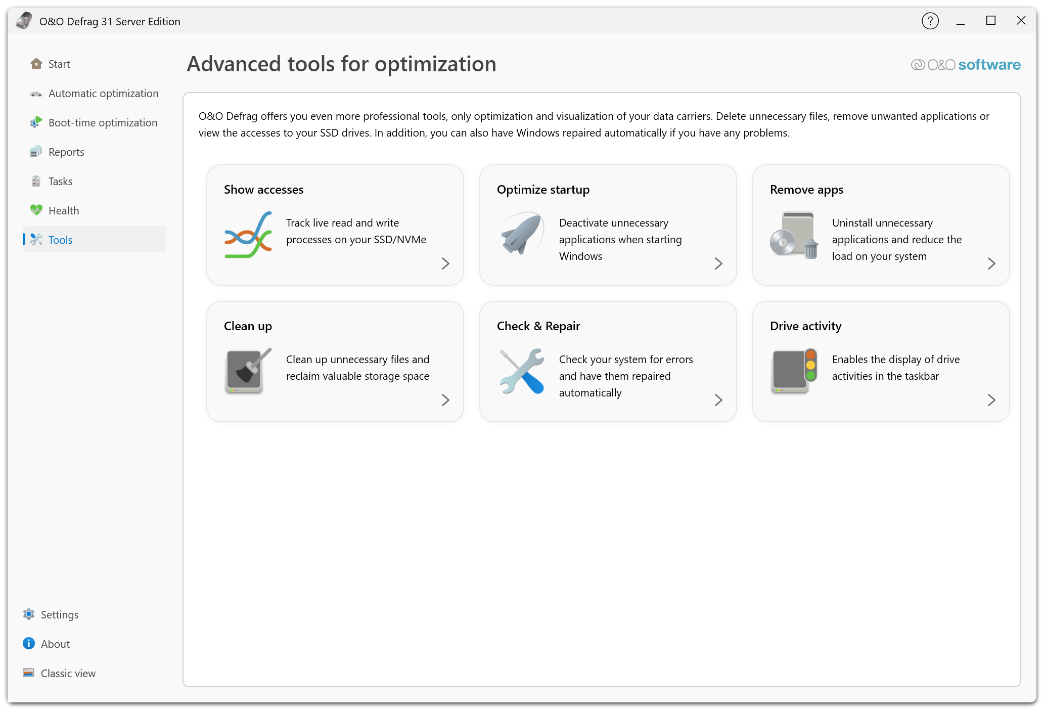Click the Drive activity traffic light icon
Viewport: 1044px width, 710px height.
[794, 371]
